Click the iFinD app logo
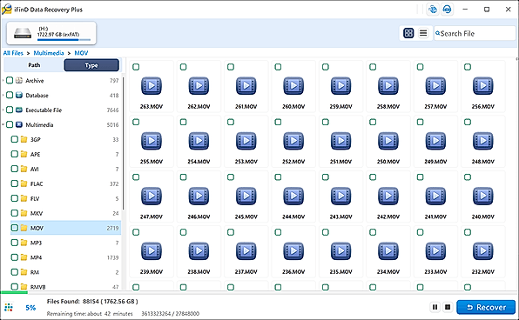The image size is (519, 320). [7, 10]
